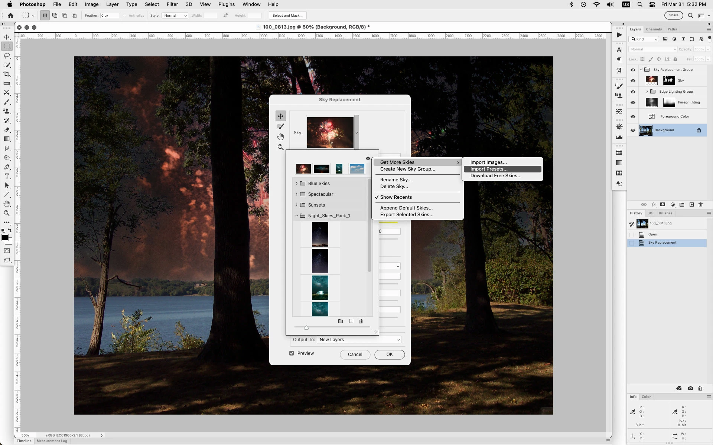This screenshot has width=713, height=445.
Task: Select the first night sky thumbnail
Action: (x=320, y=234)
